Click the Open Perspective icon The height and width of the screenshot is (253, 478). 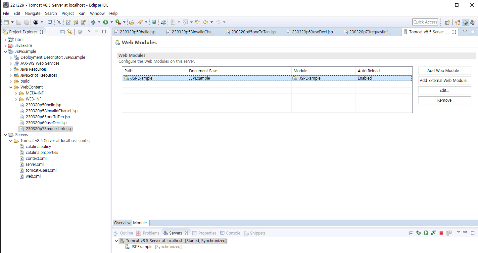click(x=447, y=22)
